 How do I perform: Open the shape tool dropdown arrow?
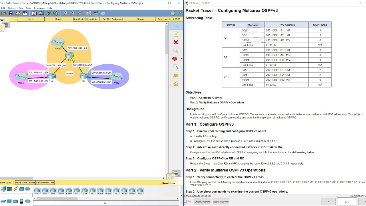click(x=181, y=59)
